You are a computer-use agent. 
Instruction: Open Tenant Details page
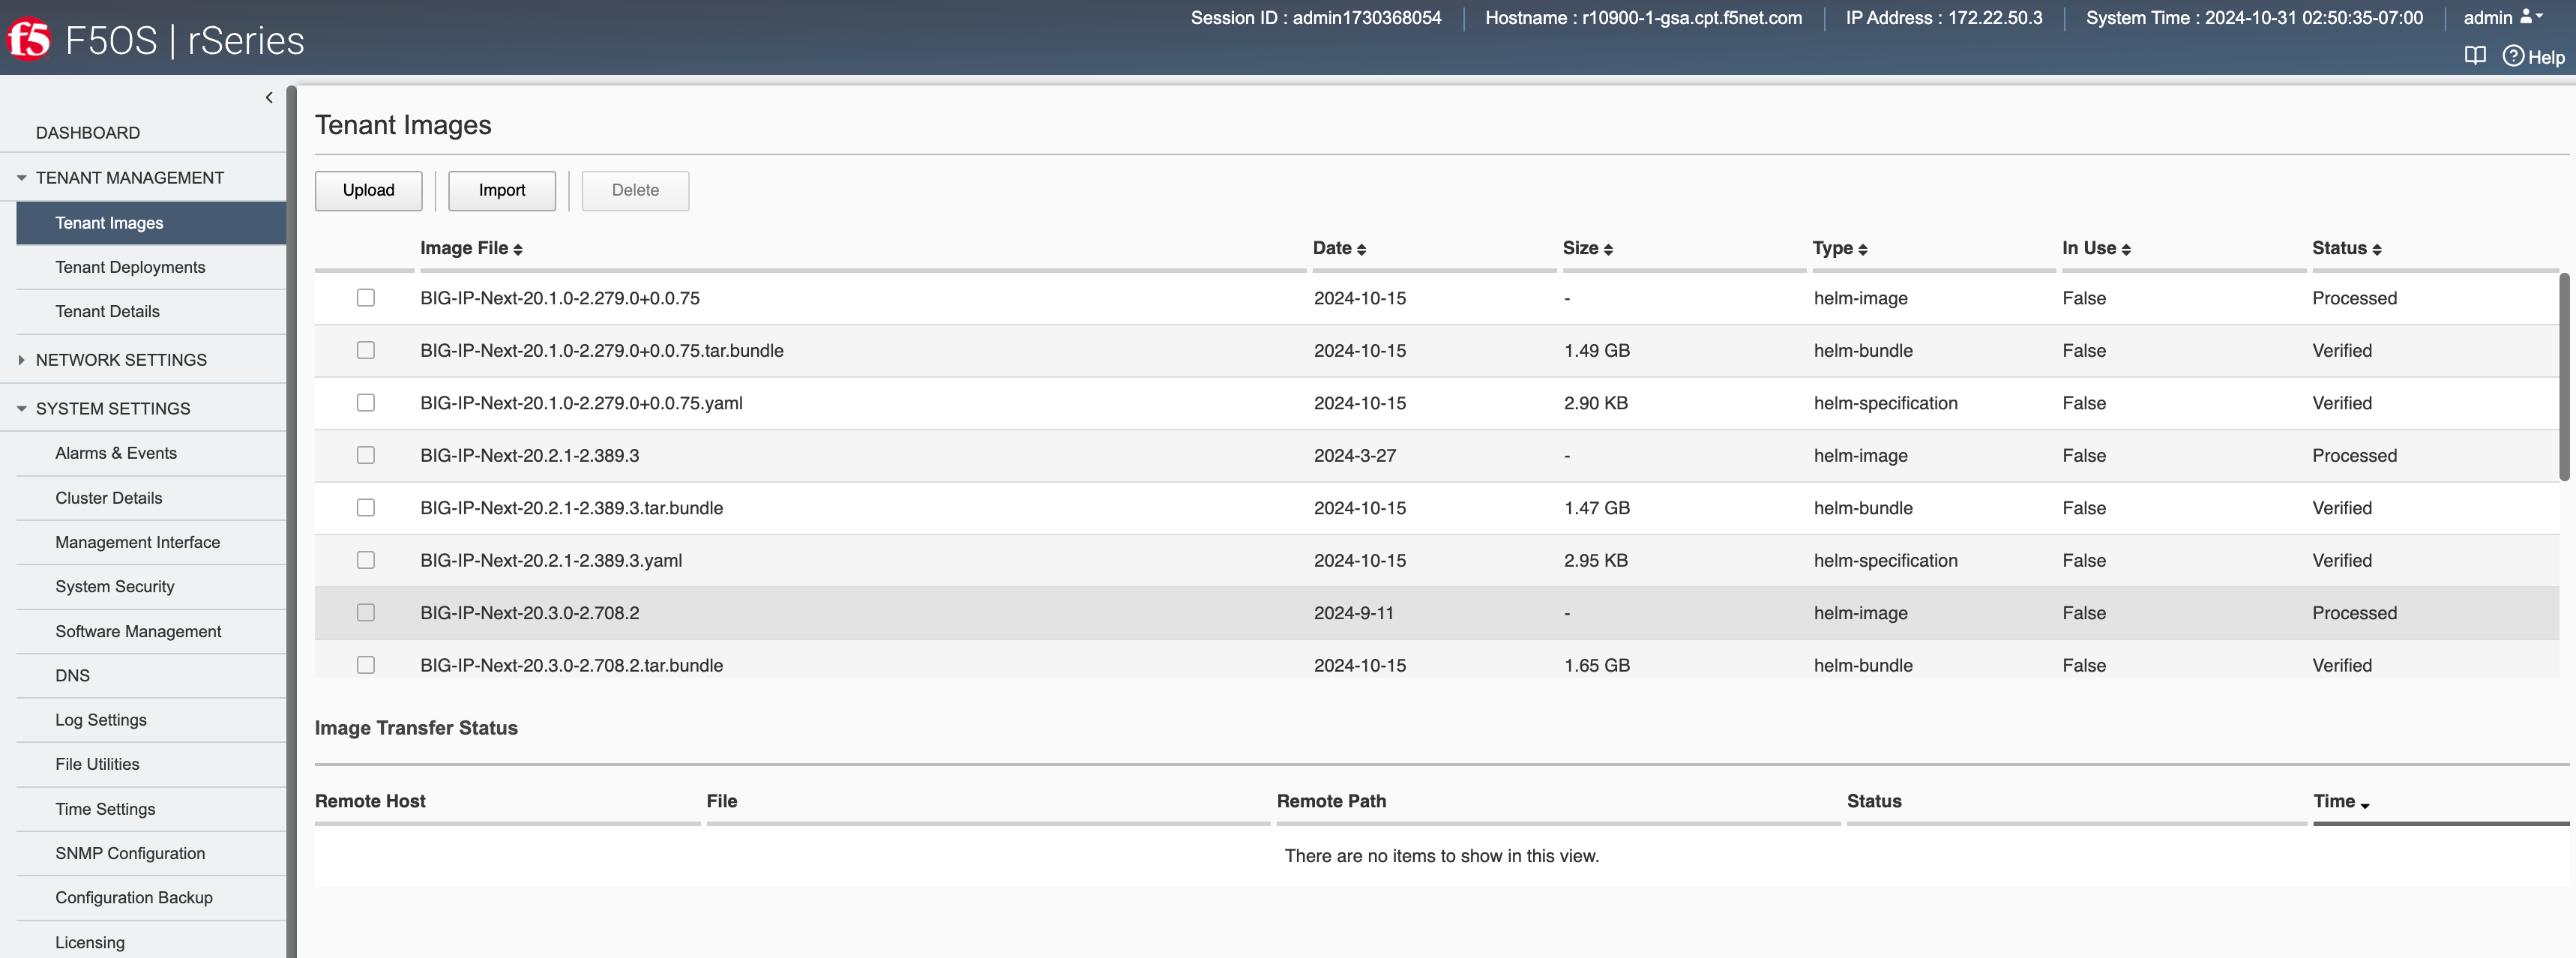point(107,311)
